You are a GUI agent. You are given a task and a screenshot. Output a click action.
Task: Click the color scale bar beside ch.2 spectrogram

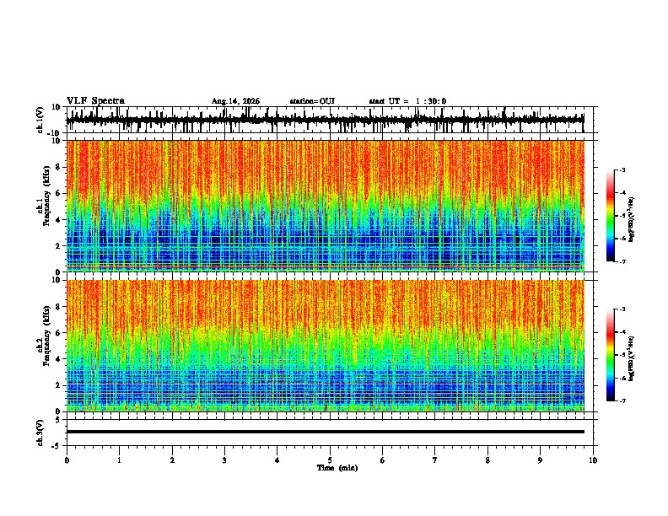610,355
